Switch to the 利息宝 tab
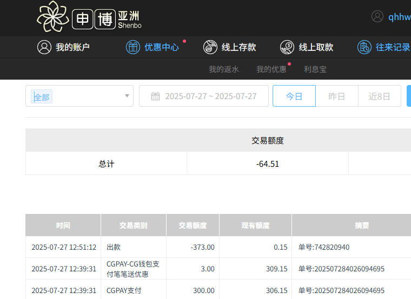This screenshot has width=411, height=299. [x=315, y=69]
